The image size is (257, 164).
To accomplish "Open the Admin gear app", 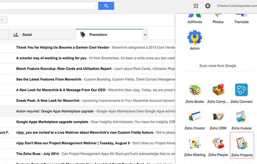I will coord(195,40).
